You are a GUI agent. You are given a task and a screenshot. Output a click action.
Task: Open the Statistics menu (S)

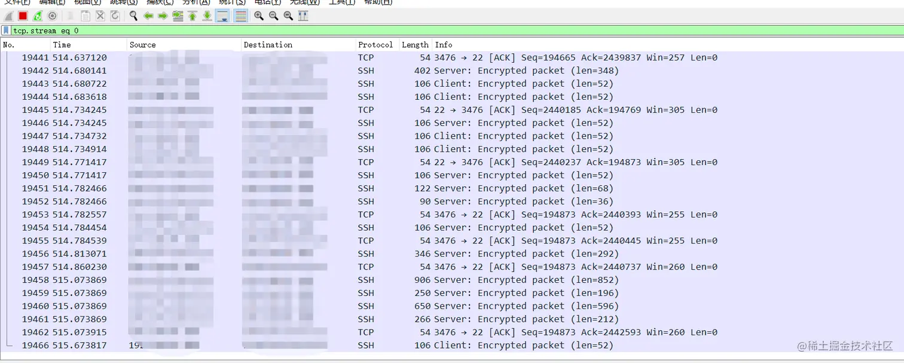pyautogui.click(x=232, y=2)
